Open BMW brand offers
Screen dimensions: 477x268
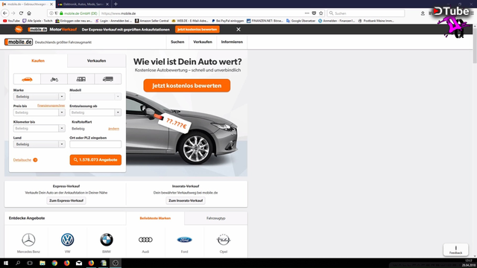point(107,243)
